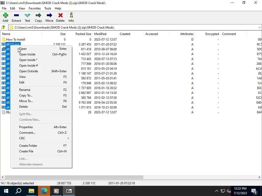Image resolution: width=262 pixels, height=196 pixels.
Task: Sort by Comment column header
Action: (233, 34)
